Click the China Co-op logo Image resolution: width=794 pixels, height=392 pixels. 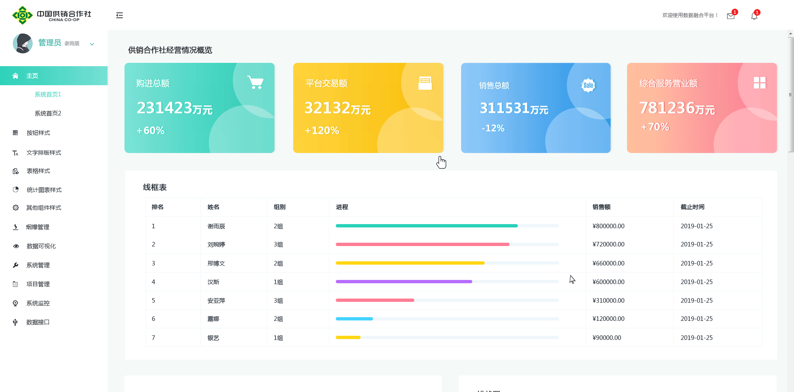(52, 15)
